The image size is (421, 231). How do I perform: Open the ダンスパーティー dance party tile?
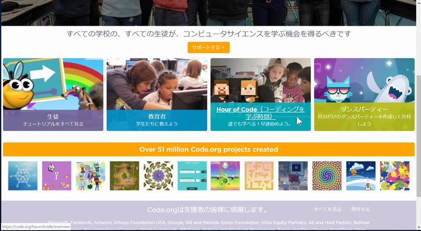[364, 94]
